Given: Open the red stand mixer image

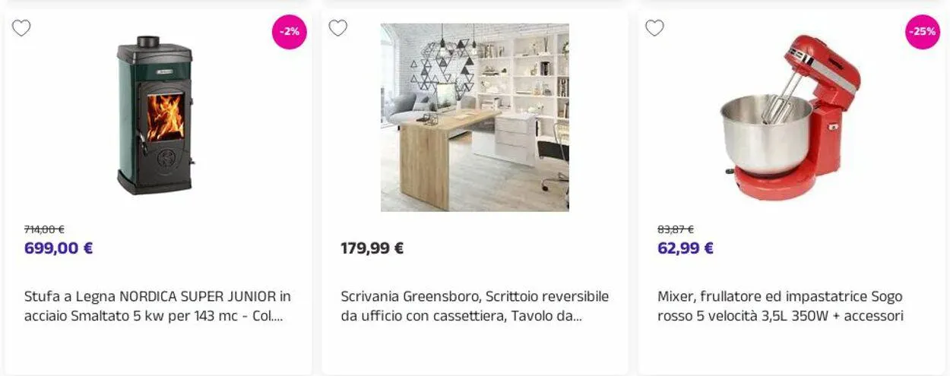Looking at the screenshot, I should pos(790,117).
